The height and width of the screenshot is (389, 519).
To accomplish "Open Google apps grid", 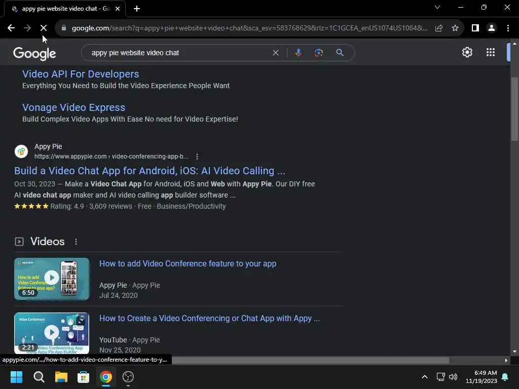I will coord(491,52).
